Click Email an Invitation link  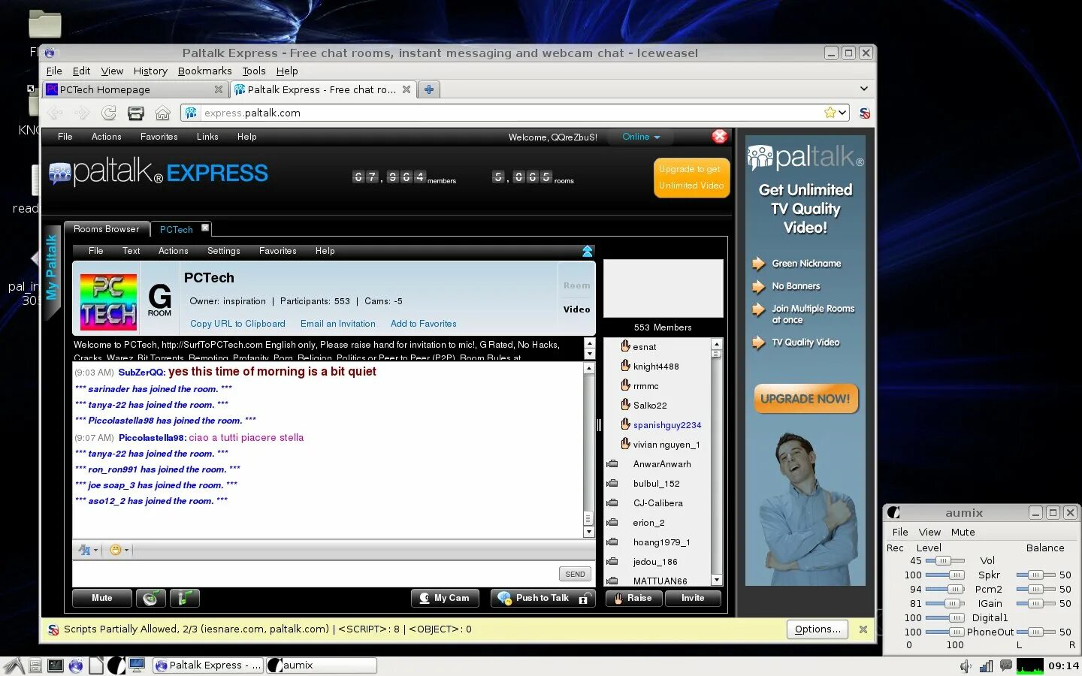(337, 324)
